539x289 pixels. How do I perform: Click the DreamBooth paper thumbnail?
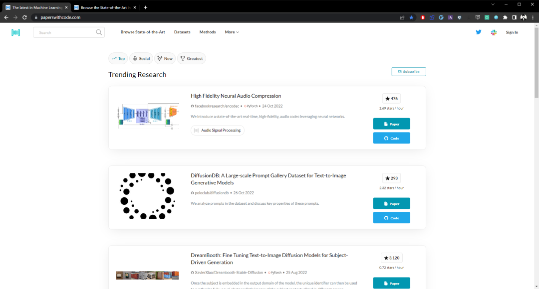point(147,275)
